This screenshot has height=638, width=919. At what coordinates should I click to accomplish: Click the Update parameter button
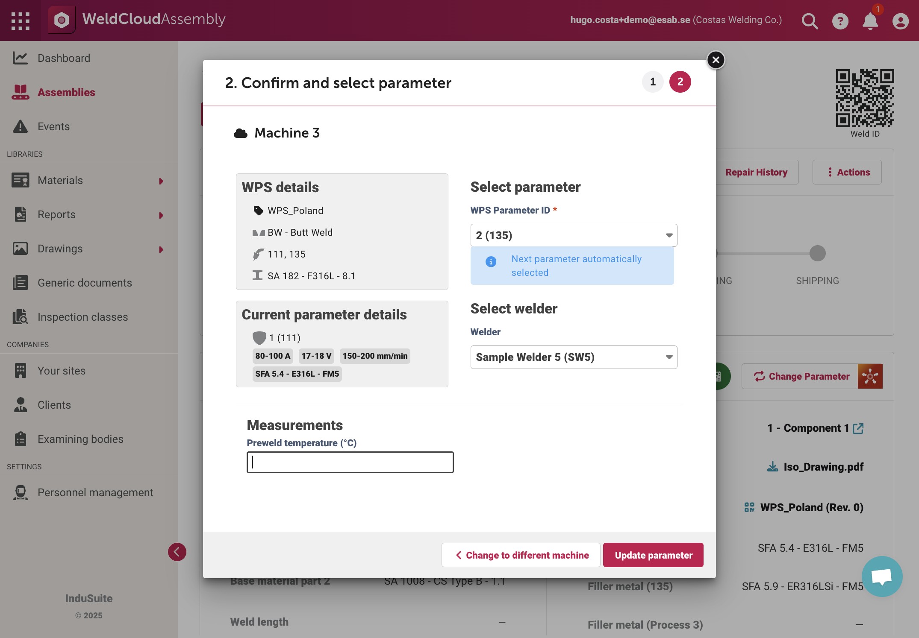(653, 555)
